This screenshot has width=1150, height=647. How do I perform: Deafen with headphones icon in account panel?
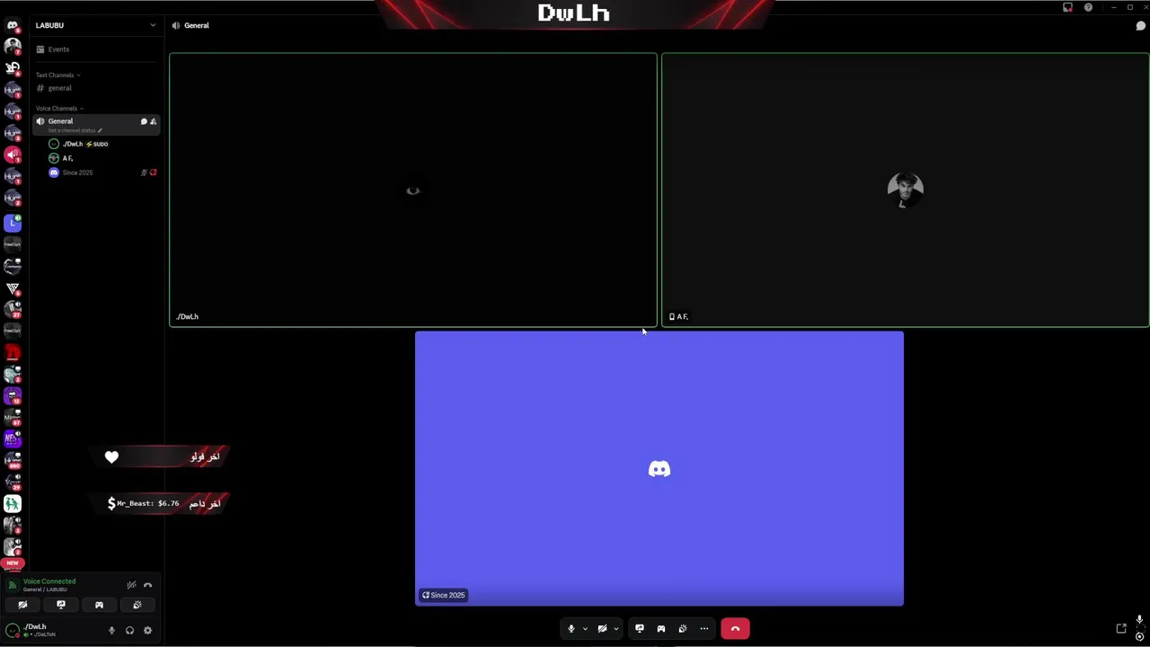coord(129,630)
